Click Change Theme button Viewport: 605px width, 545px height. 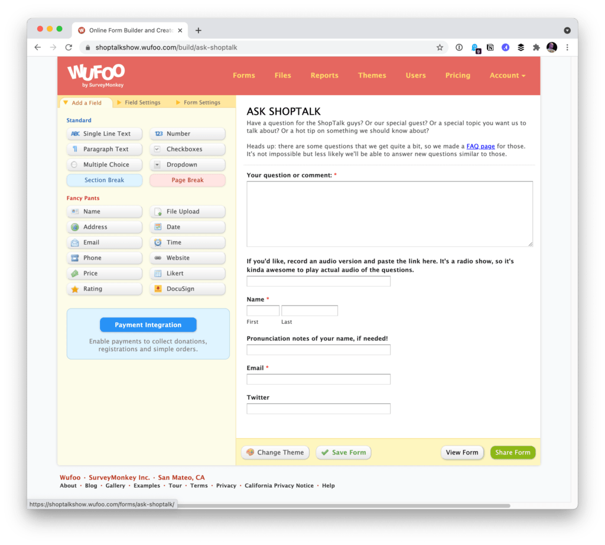(x=275, y=452)
